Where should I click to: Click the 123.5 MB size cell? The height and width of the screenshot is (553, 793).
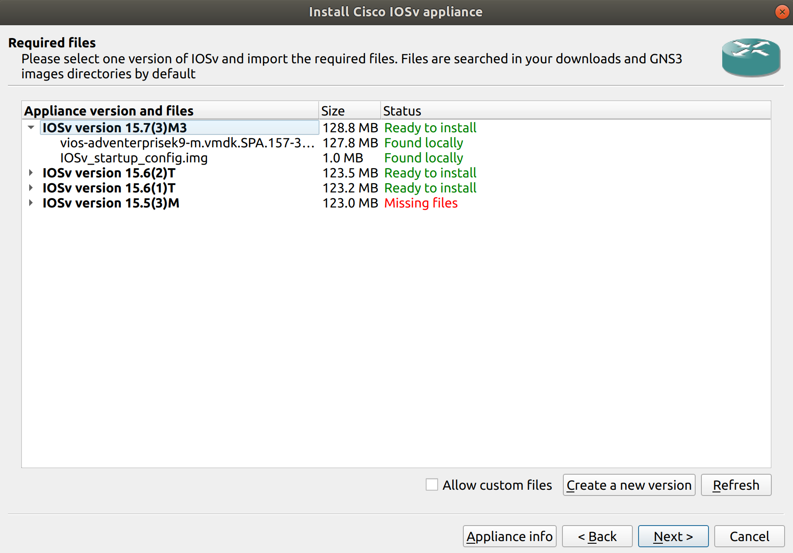tap(350, 173)
